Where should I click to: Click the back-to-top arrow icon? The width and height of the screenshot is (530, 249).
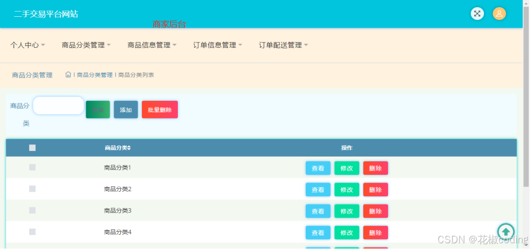tap(506, 231)
